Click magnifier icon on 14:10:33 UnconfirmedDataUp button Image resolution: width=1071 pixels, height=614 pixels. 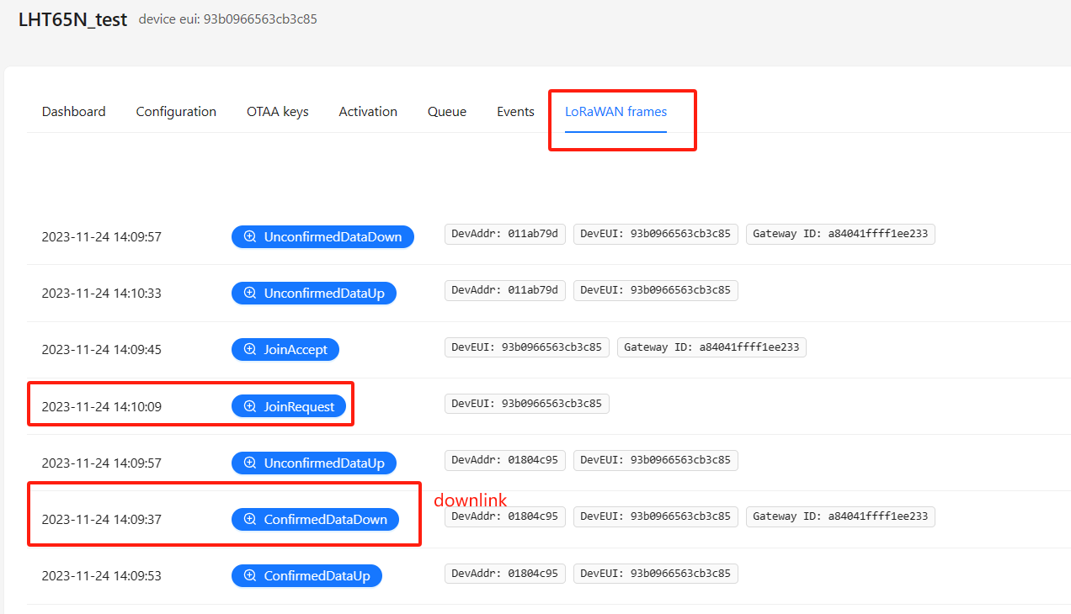click(250, 293)
